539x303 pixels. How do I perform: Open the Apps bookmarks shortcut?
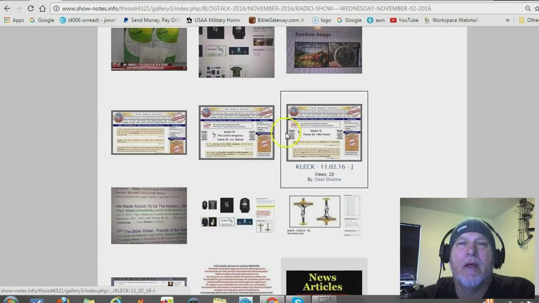tap(14, 20)
